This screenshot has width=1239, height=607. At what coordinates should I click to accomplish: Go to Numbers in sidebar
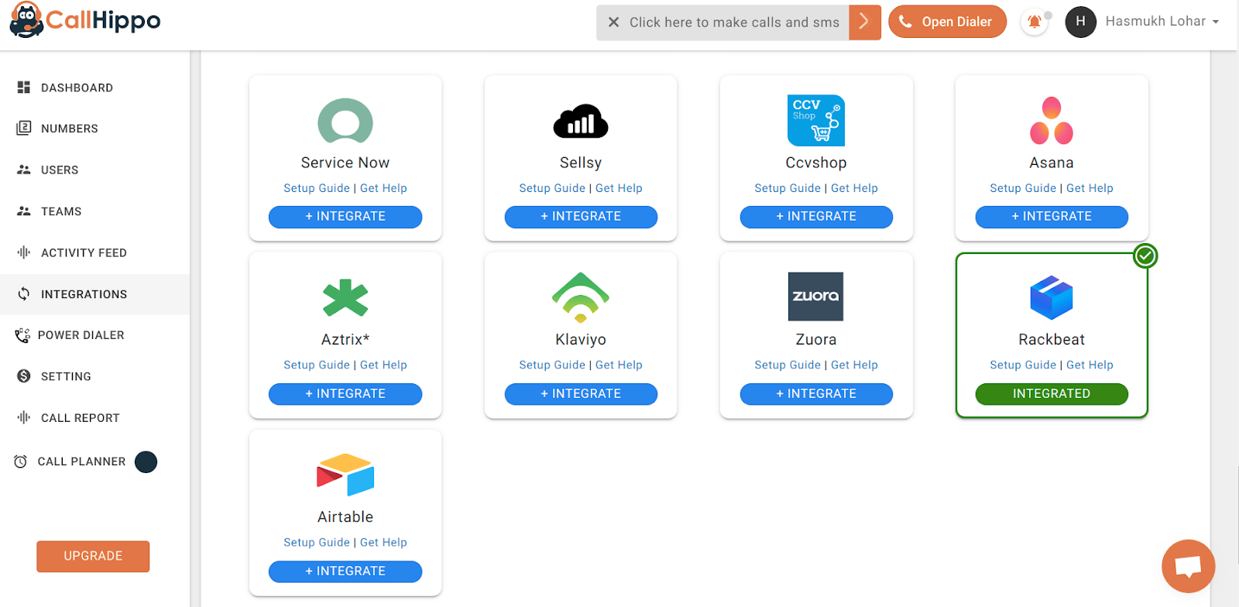coord(94,129)
